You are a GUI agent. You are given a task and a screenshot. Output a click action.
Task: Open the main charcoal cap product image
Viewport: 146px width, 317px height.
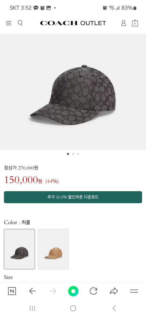tap(73, 92)
